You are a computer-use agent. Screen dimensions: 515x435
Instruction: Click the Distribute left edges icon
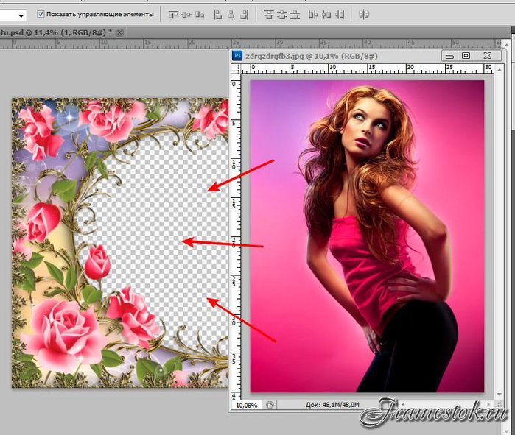point(313,14)
